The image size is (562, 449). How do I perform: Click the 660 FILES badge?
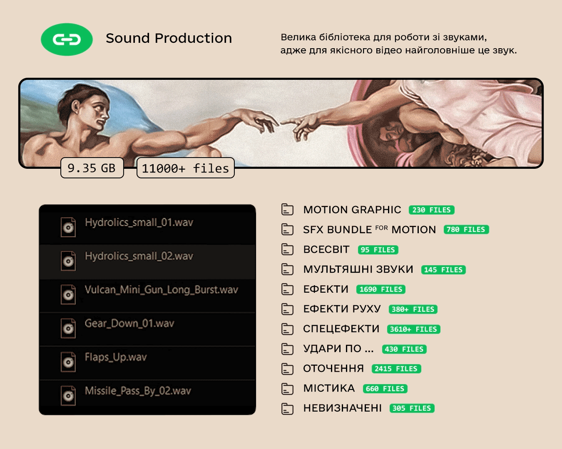click(385, 389)
